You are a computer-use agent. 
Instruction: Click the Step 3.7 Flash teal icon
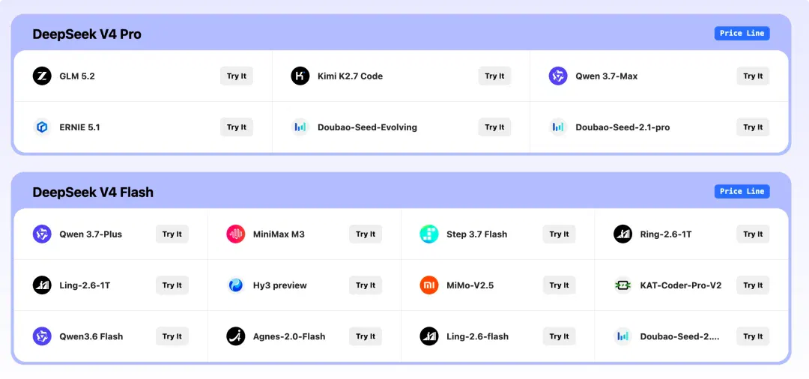[429, 234]
